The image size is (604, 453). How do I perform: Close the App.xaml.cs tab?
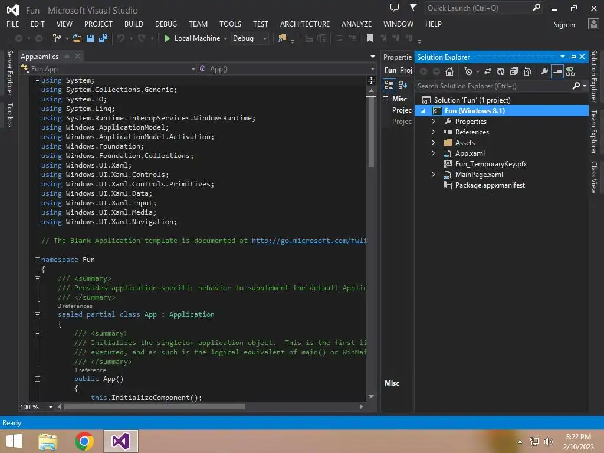tap(78, 56)
